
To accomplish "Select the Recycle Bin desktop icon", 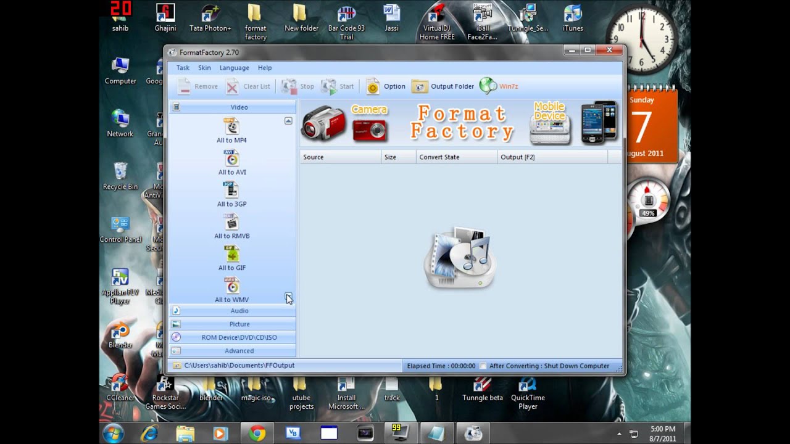I will (120, 176).
